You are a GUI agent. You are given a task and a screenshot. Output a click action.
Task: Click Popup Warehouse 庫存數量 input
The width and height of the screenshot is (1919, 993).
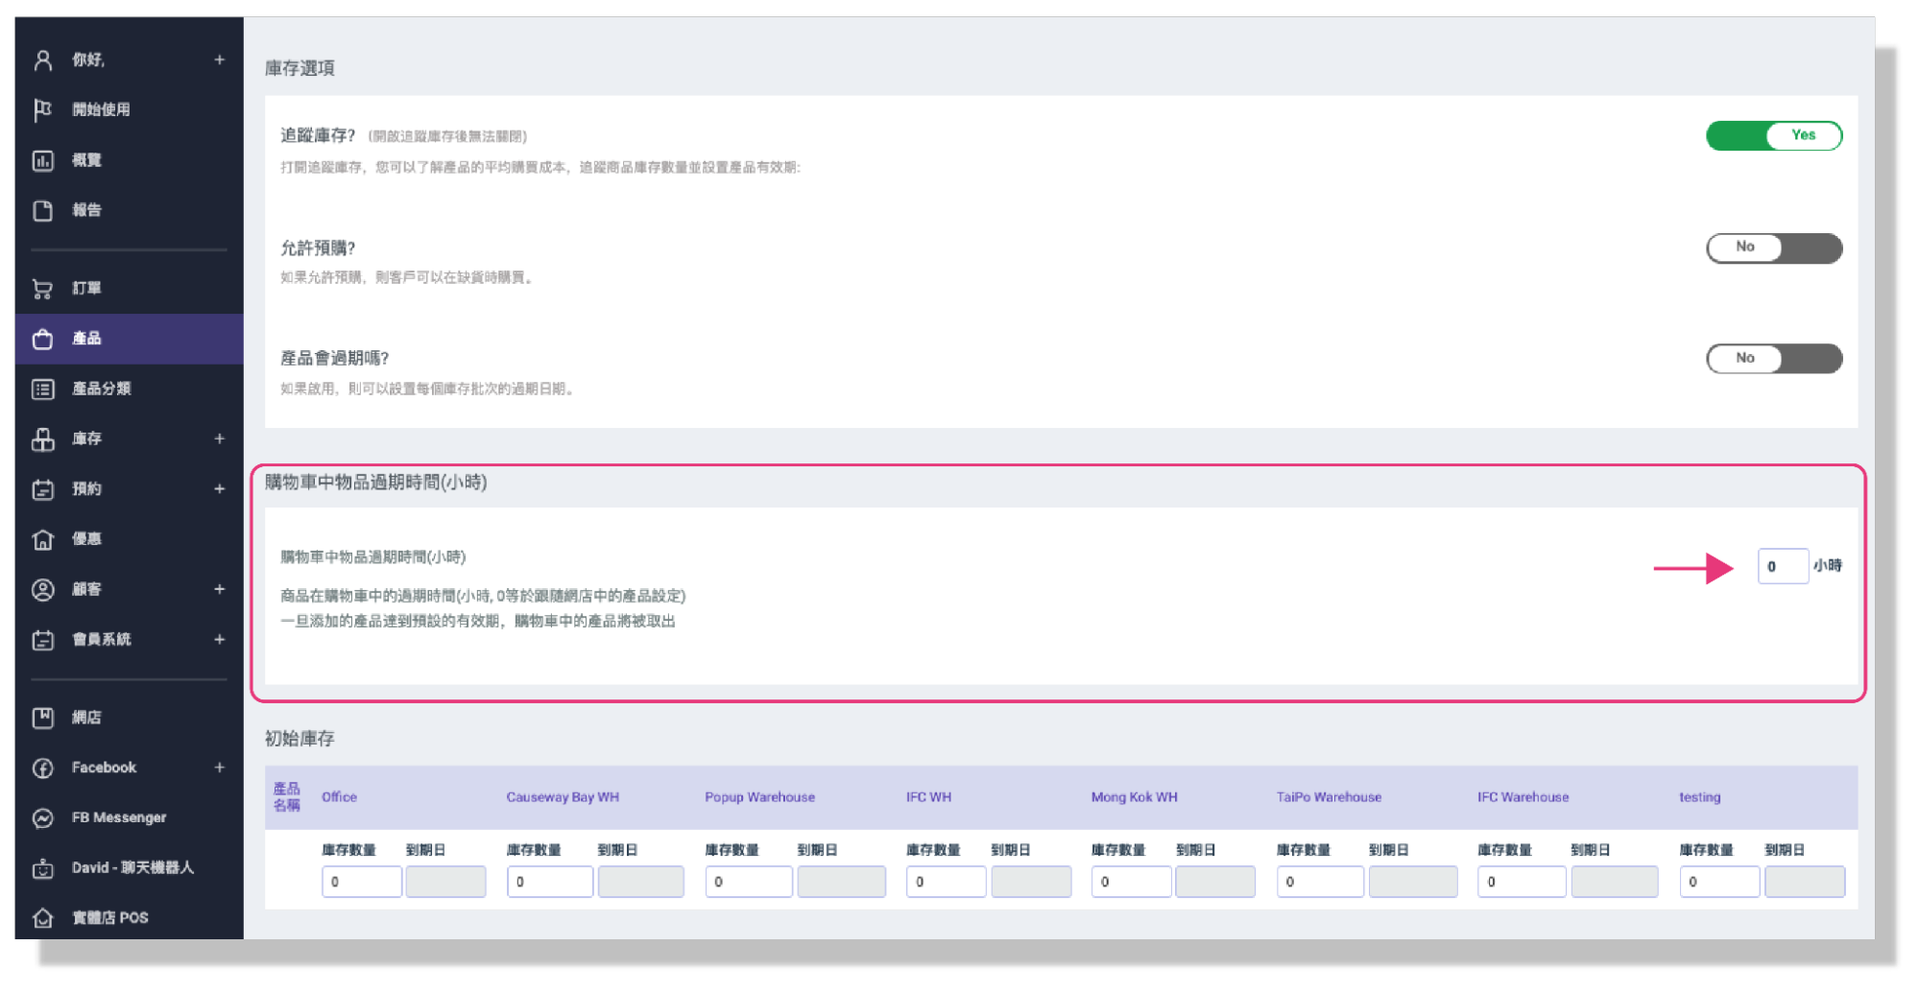click(748, 882)
